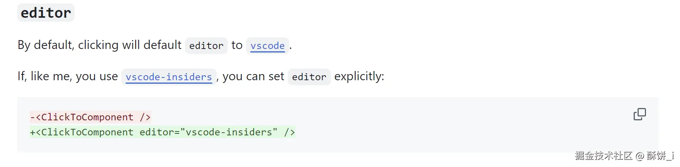This screenshot has height=167, width=680.
Task: Click the green added ClickToComponent line
Action: 162,132
